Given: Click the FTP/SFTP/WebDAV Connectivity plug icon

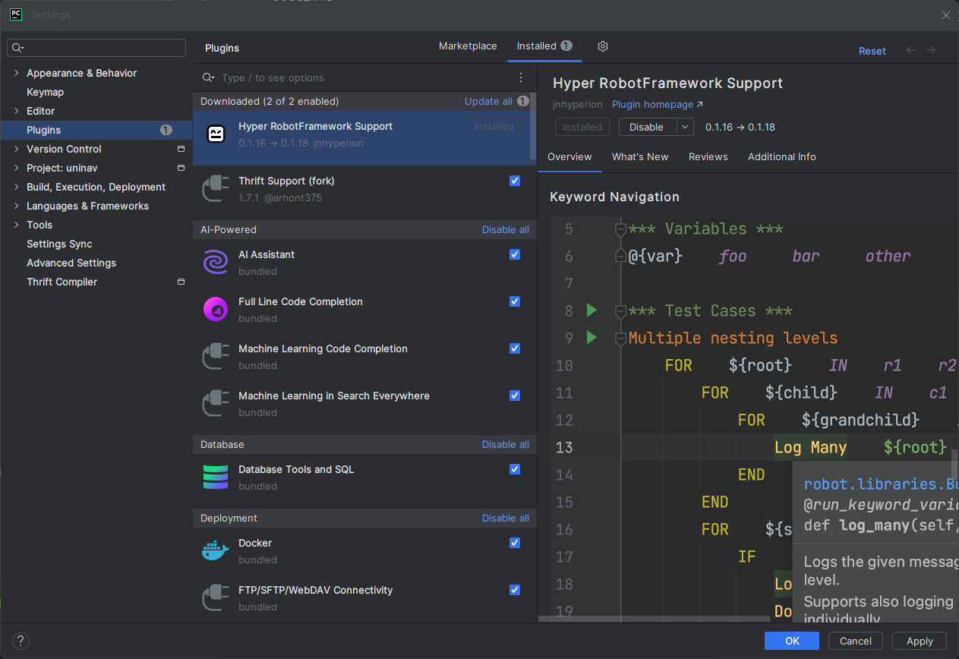Looking at the screenshot, I should pos(216,598).
